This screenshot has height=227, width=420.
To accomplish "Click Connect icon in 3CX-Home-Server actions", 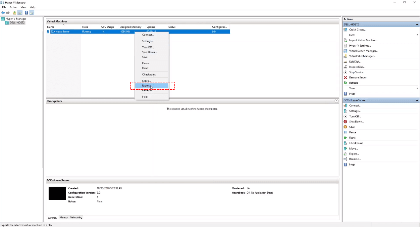I will (345, 106).
